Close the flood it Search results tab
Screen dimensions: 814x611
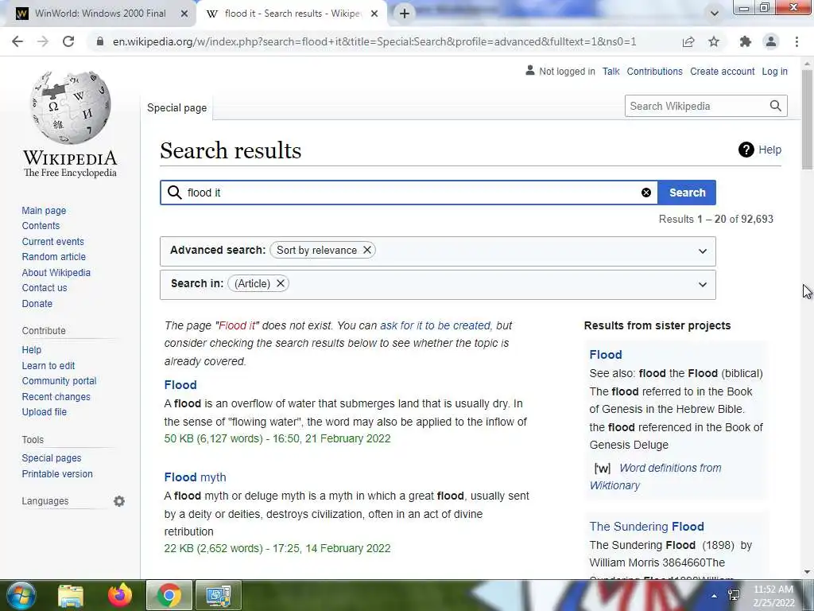click(374, 14)
